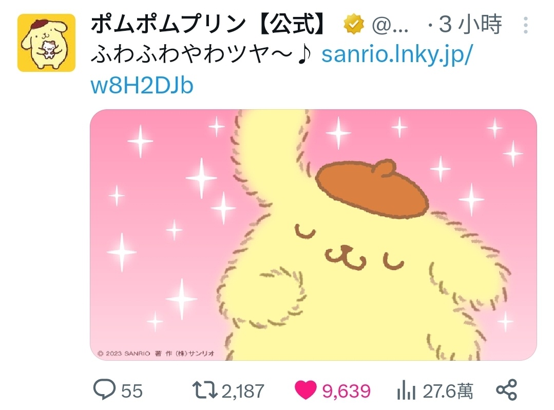Click the reply speech bubble icon
The width and height of the screenshot is (554, 410).
tap(104, 389)
